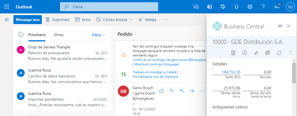Switch to the Altres tab
297x116 pixels.
tap(59, 35)
